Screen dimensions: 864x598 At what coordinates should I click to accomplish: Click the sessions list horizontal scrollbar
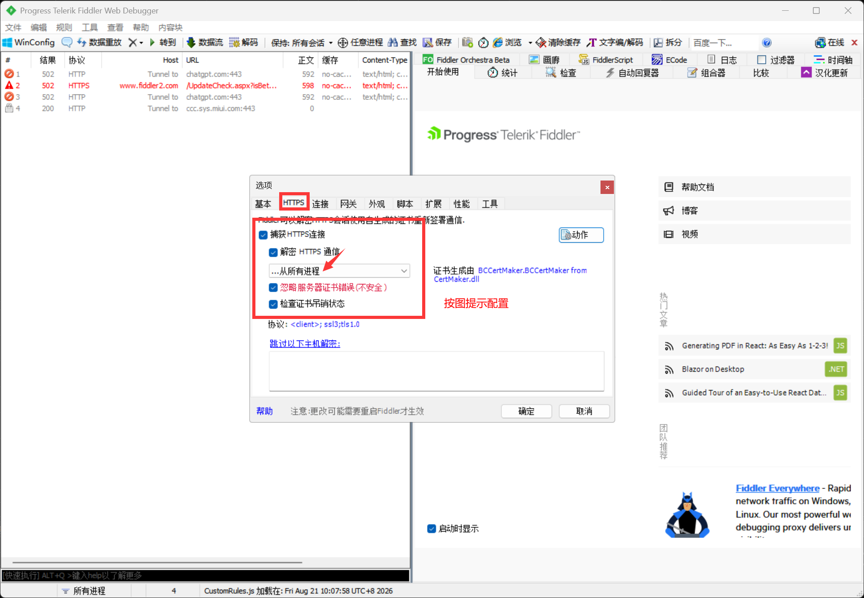[157, 562]
